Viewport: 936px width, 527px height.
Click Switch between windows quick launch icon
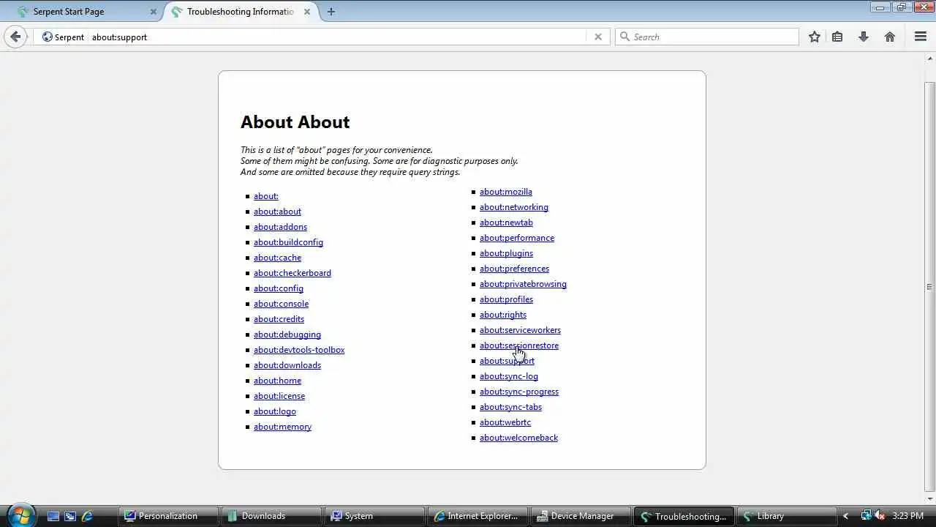click(69, 516)
